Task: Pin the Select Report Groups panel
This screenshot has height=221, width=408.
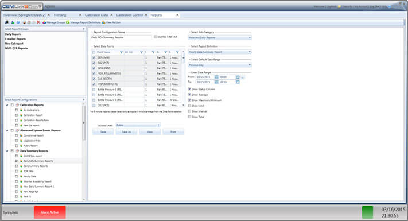Action: pos(84,29)
